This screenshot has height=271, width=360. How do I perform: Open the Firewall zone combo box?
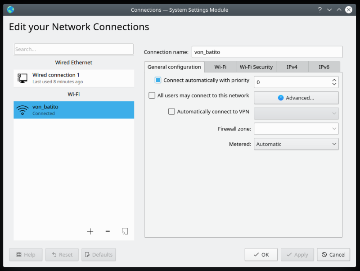[296, 128]
